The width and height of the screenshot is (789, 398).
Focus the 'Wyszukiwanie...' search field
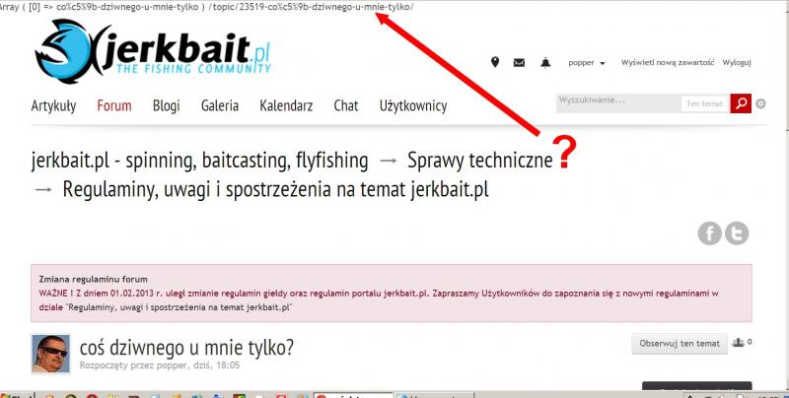(617, 103)
